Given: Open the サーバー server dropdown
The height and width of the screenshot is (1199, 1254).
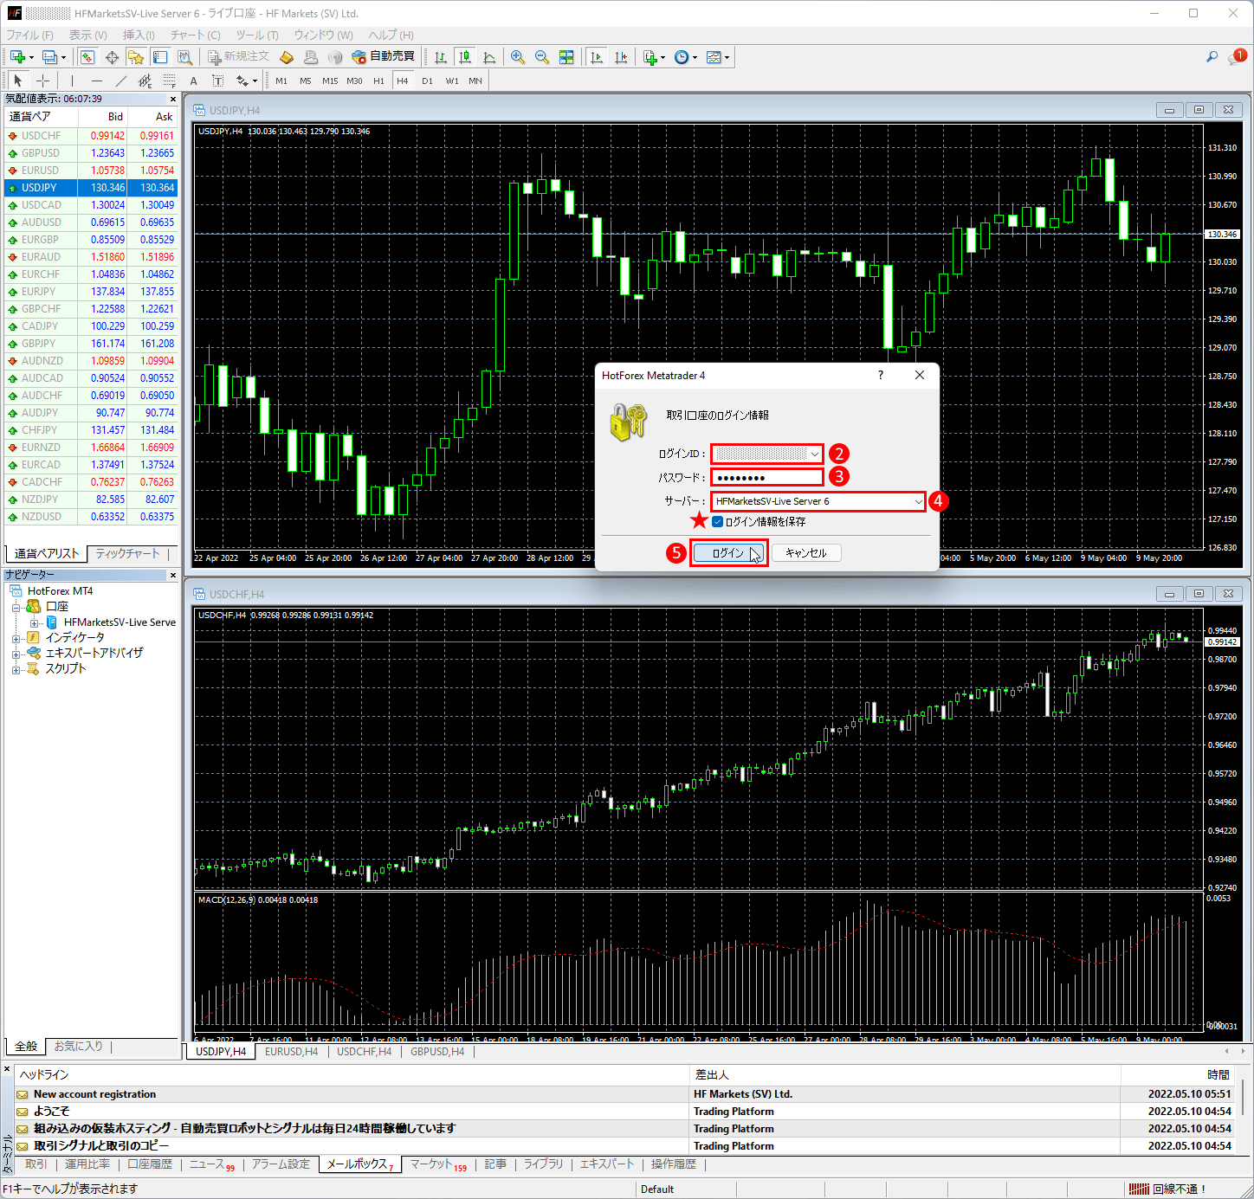Looking at the screenshot, I should coord(917,501).
